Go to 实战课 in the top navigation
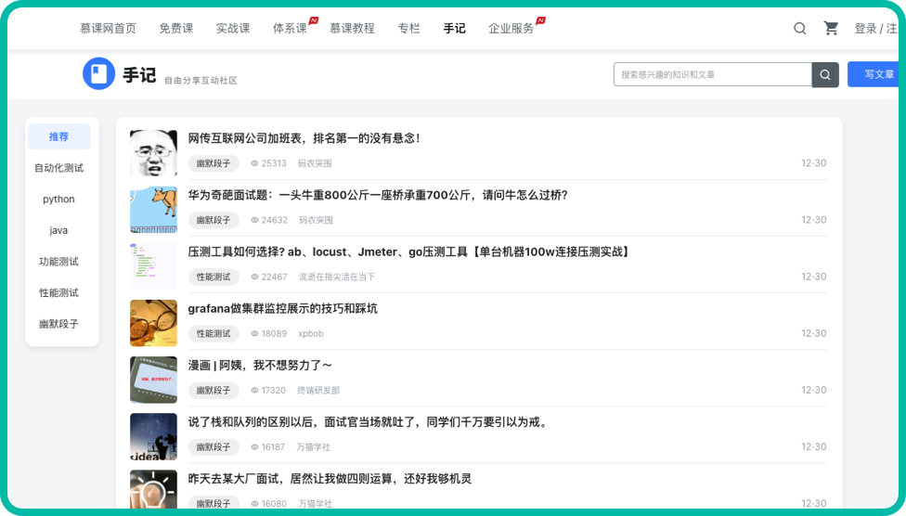906x516 pixels. pyautogui.click(x=232, y=29)
